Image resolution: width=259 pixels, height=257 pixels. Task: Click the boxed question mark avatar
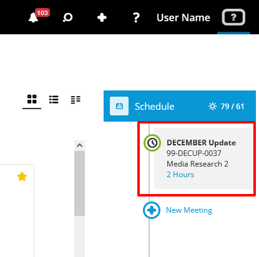point(233,17)
